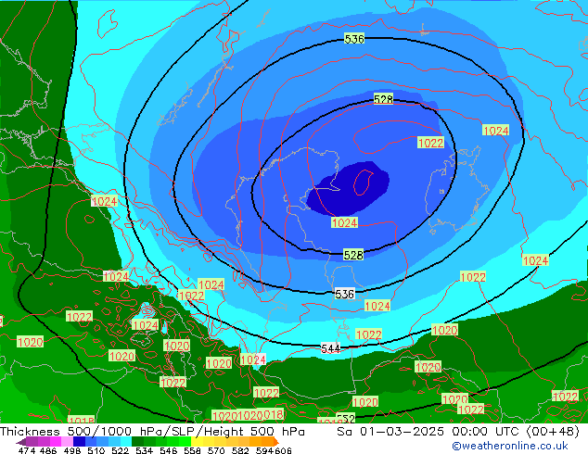Click the 544 height contour label
The width and height of the screenshot is (588, 454).
tap(330, 348)
